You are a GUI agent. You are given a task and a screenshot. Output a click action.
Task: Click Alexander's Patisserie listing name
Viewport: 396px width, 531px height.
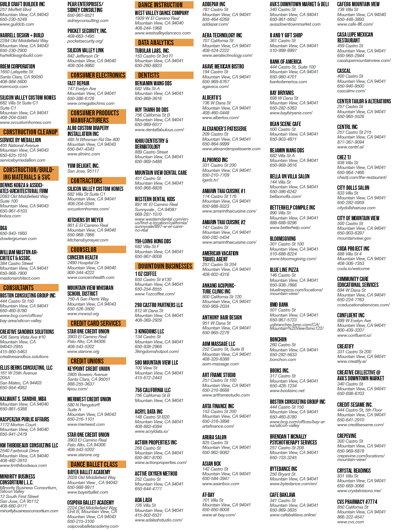[x=224, y=129]
